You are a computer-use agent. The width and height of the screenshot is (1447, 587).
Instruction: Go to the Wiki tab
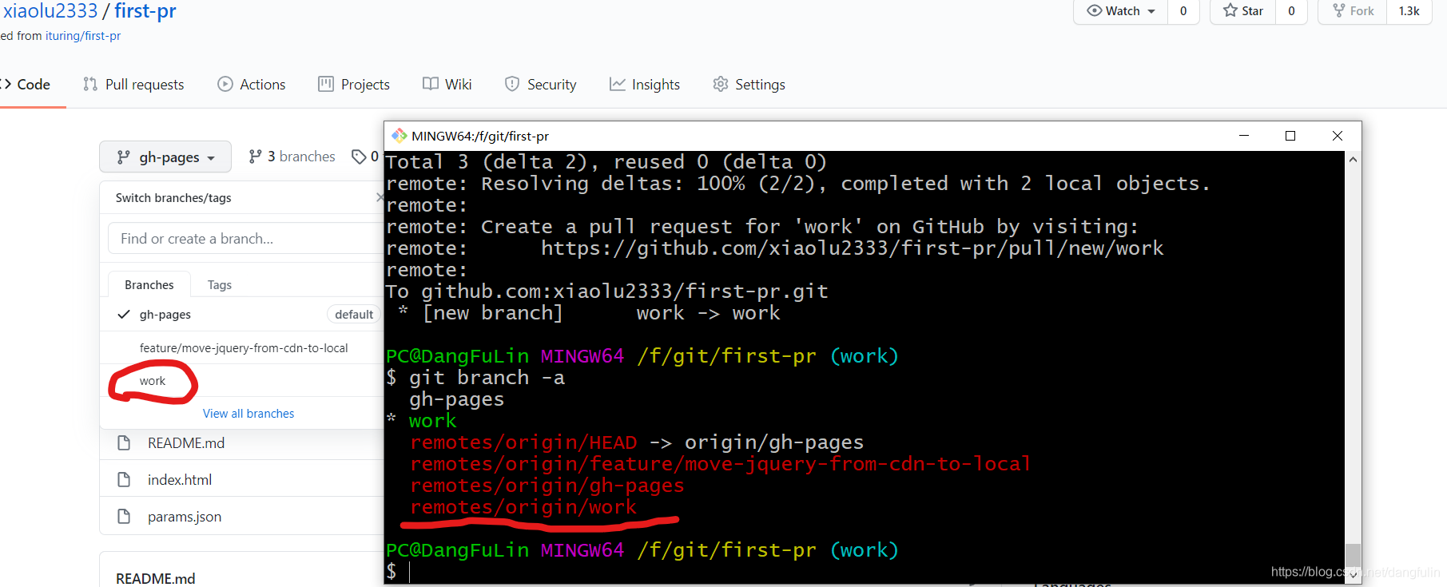click(447, 85)
